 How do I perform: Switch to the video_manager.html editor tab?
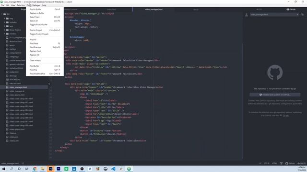click(153, 10)
